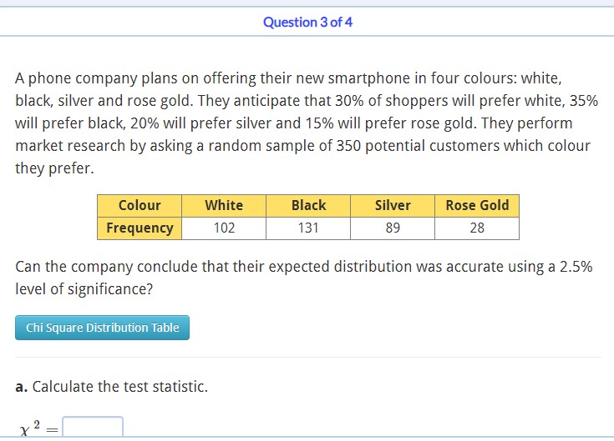
Task: Click the bold 'a.' part label
Action: (x=22, y=387)
